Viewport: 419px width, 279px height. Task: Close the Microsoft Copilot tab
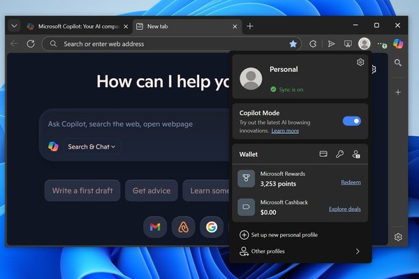click(126, 27)
